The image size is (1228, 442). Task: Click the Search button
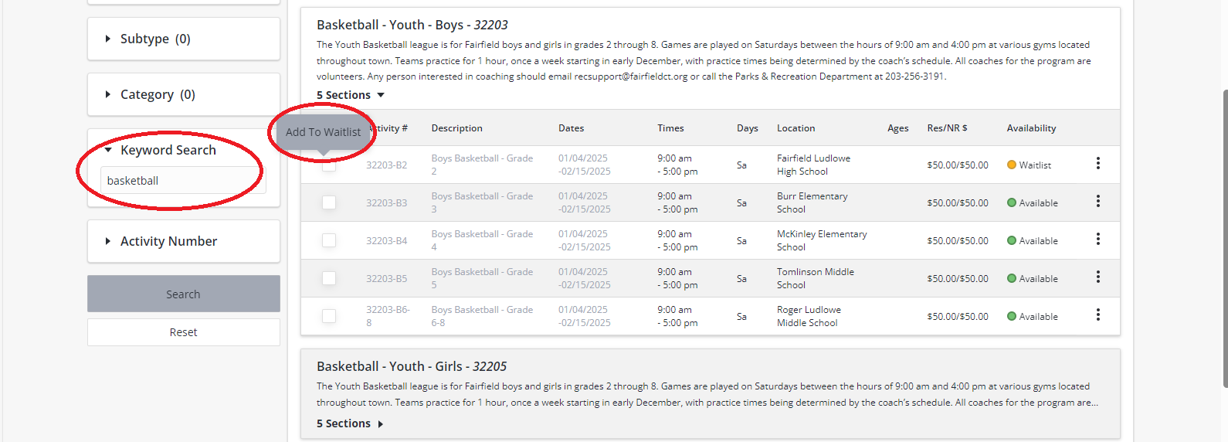coord(183,294)
